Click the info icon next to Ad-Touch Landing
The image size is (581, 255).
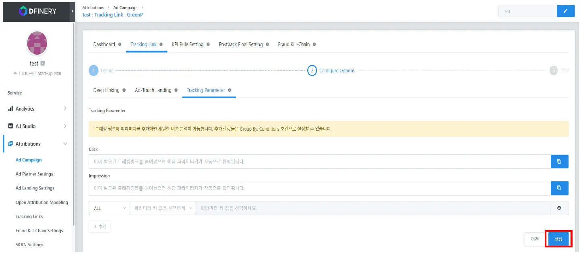click(x=176, y=90)
